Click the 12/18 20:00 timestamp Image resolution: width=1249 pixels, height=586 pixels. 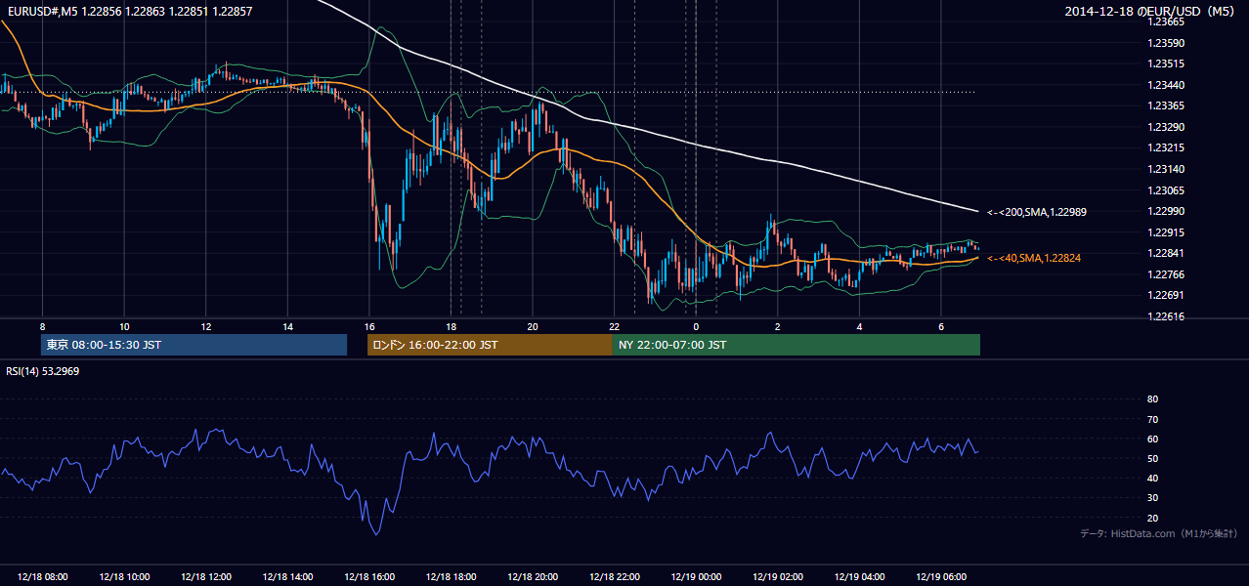532,577
